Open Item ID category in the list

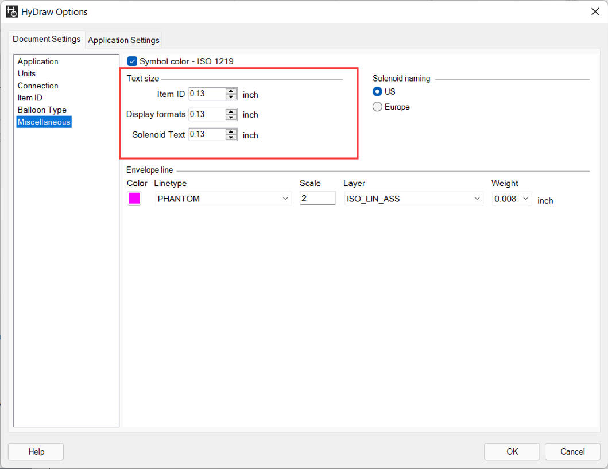click(x=30, y=98)
